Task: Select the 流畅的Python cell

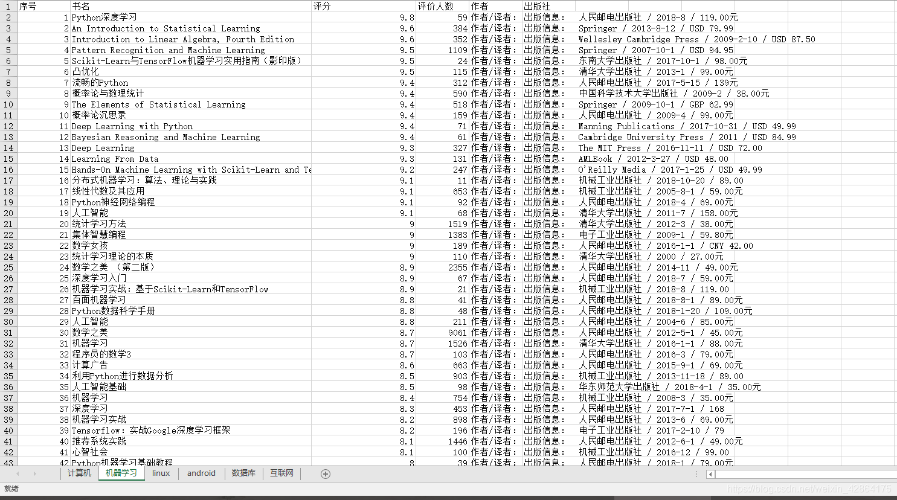Action: [191, 83]
